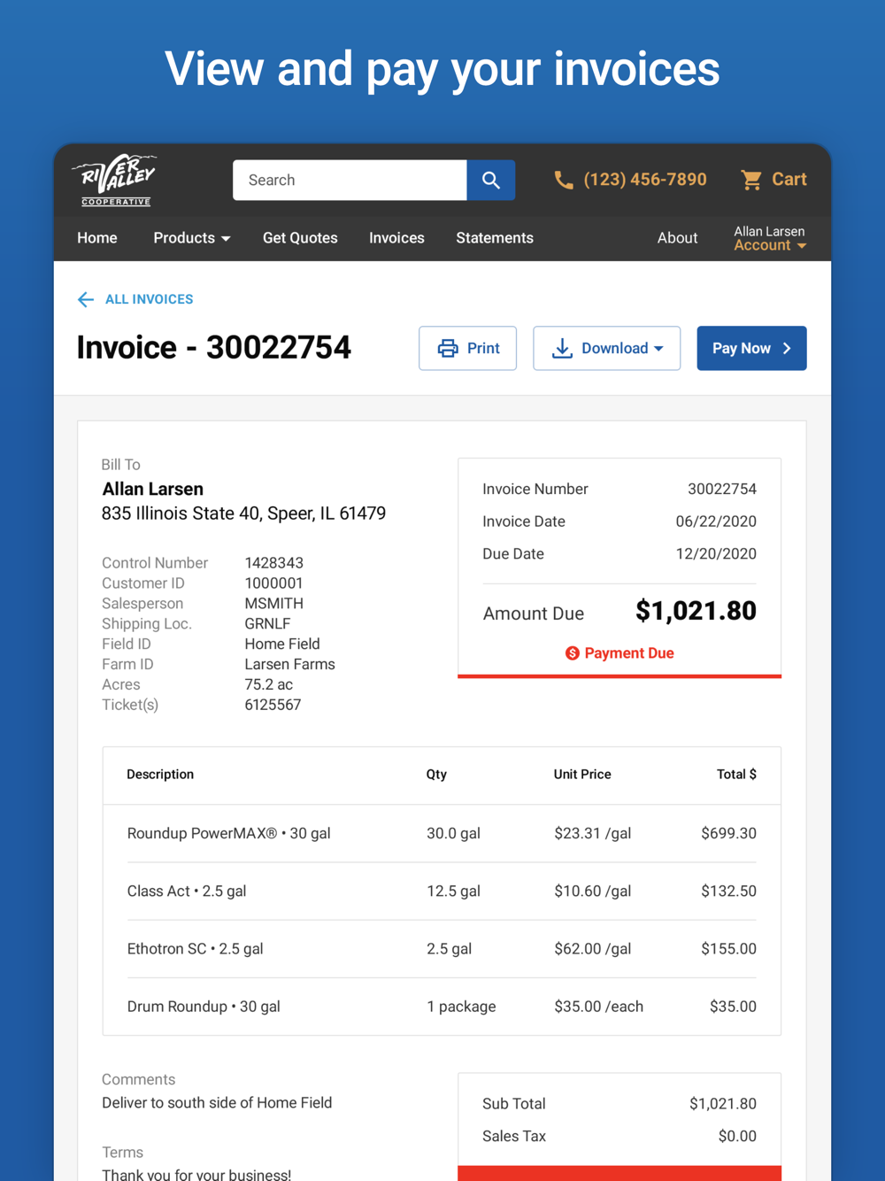
Task: Click the magnifying glass search button
Action: point(491,180)
